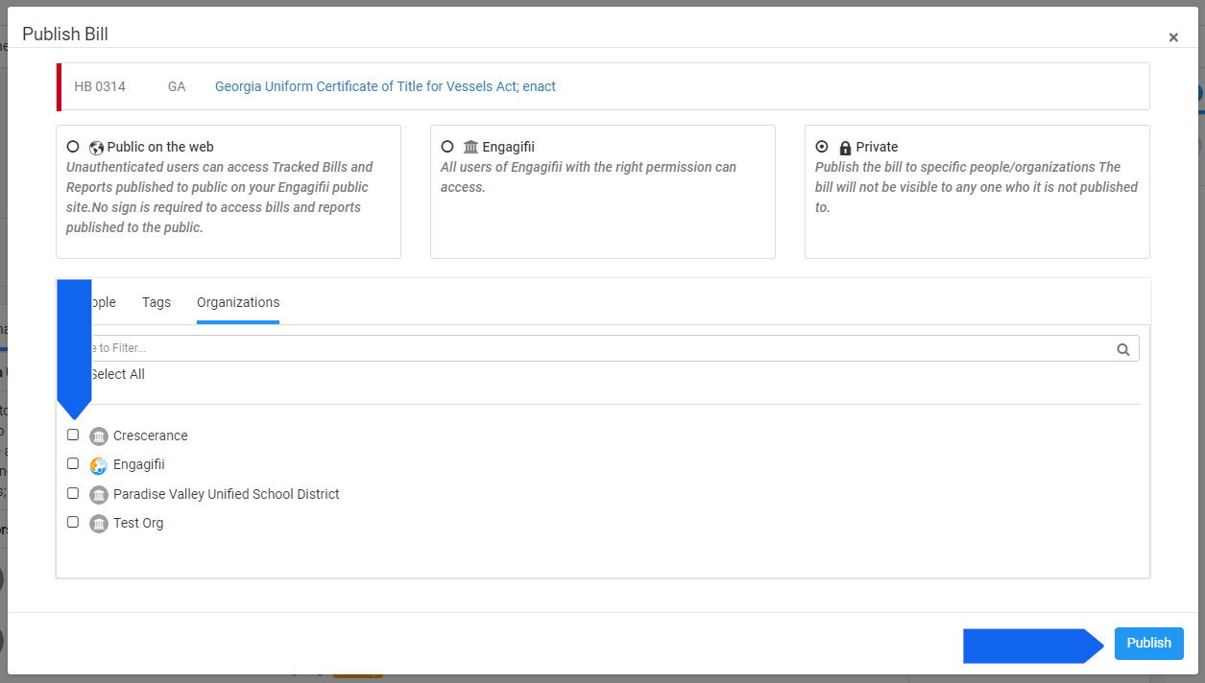1205x683 pixels.
Task: Check the Crescerance organization checkbox
Action: [73, 435]
